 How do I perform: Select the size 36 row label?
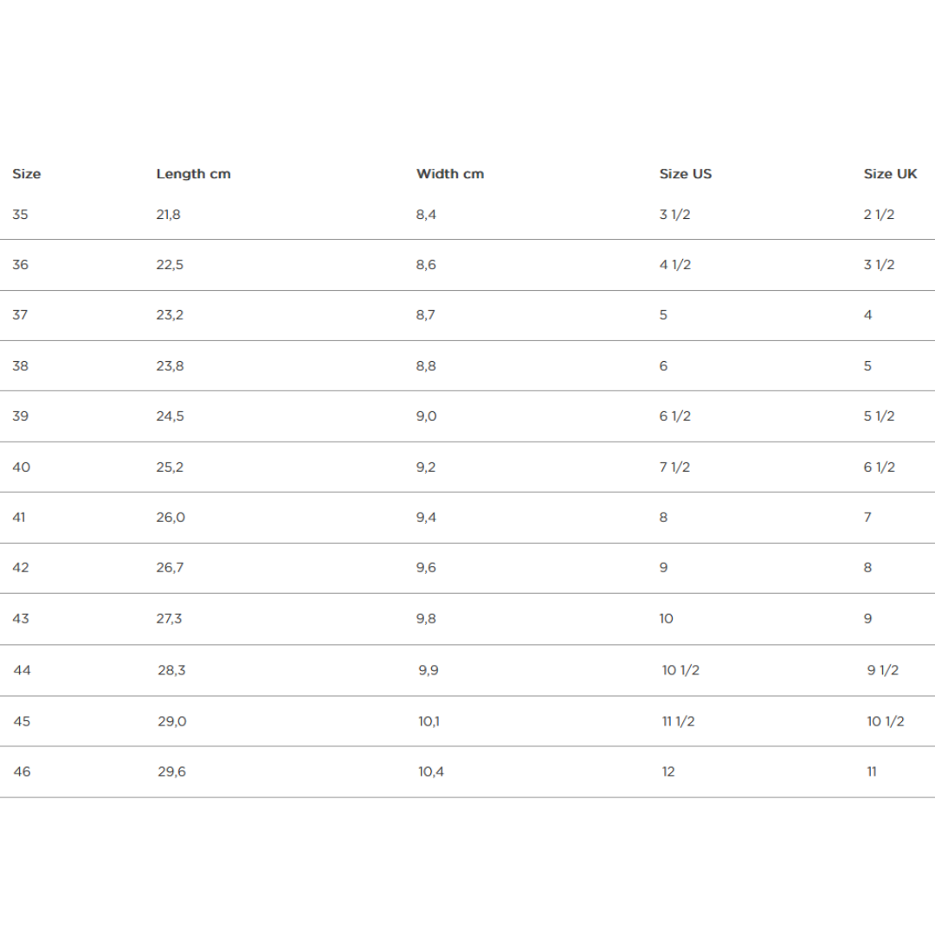click(20, 265)
